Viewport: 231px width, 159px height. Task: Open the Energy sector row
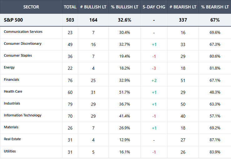(x=9, y=68)
